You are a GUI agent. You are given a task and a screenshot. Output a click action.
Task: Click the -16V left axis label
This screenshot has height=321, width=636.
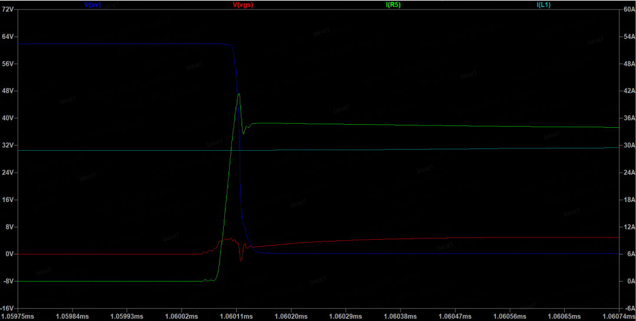[x=8, y=309]
